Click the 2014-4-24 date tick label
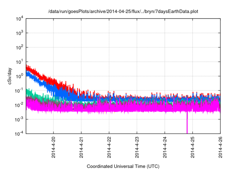This screenshot has width=243, height=170. (165, 147)
